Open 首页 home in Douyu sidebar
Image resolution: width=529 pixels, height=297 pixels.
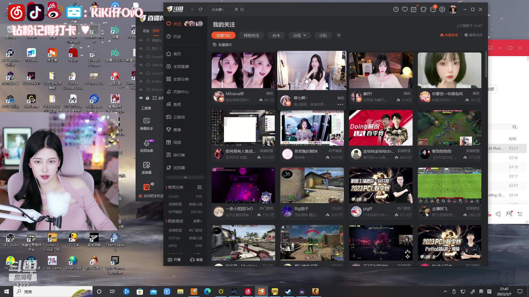177,54
